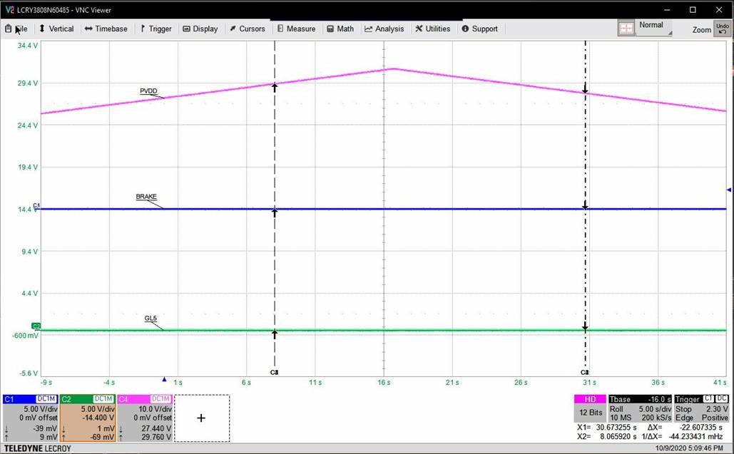Click the blue trigger position triangle

(x=164, y=378)
